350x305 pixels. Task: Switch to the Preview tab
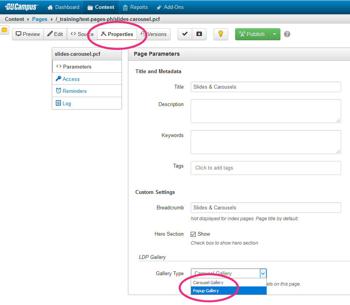tap(28, 34)
